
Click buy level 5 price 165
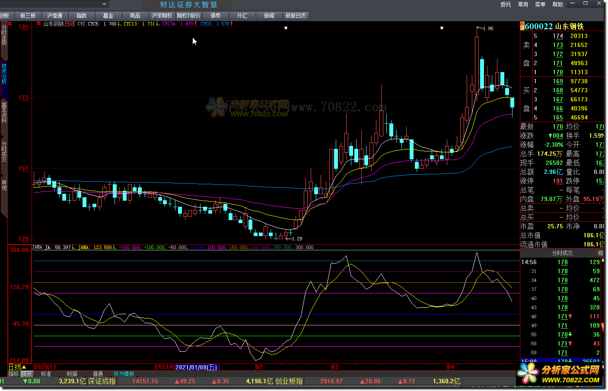pyautogui.click(x=558, y=117)
